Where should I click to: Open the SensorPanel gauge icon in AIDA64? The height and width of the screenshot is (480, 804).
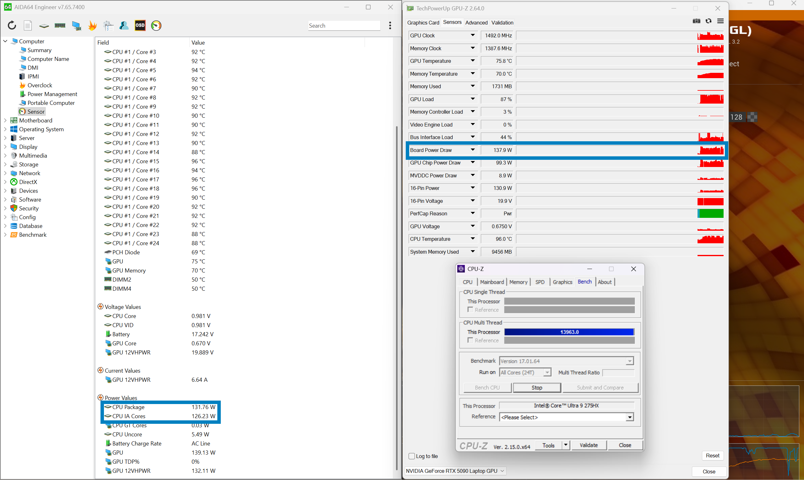156,25
